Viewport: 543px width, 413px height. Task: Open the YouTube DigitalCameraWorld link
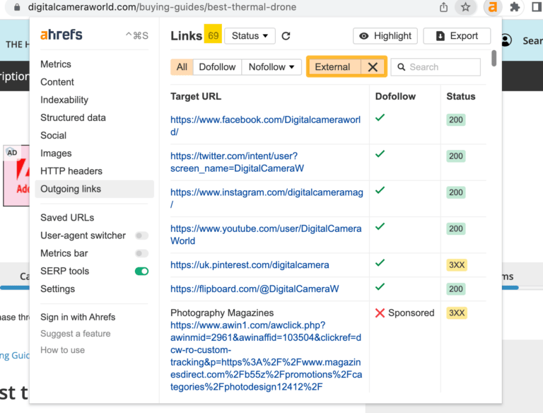(266, 235)
